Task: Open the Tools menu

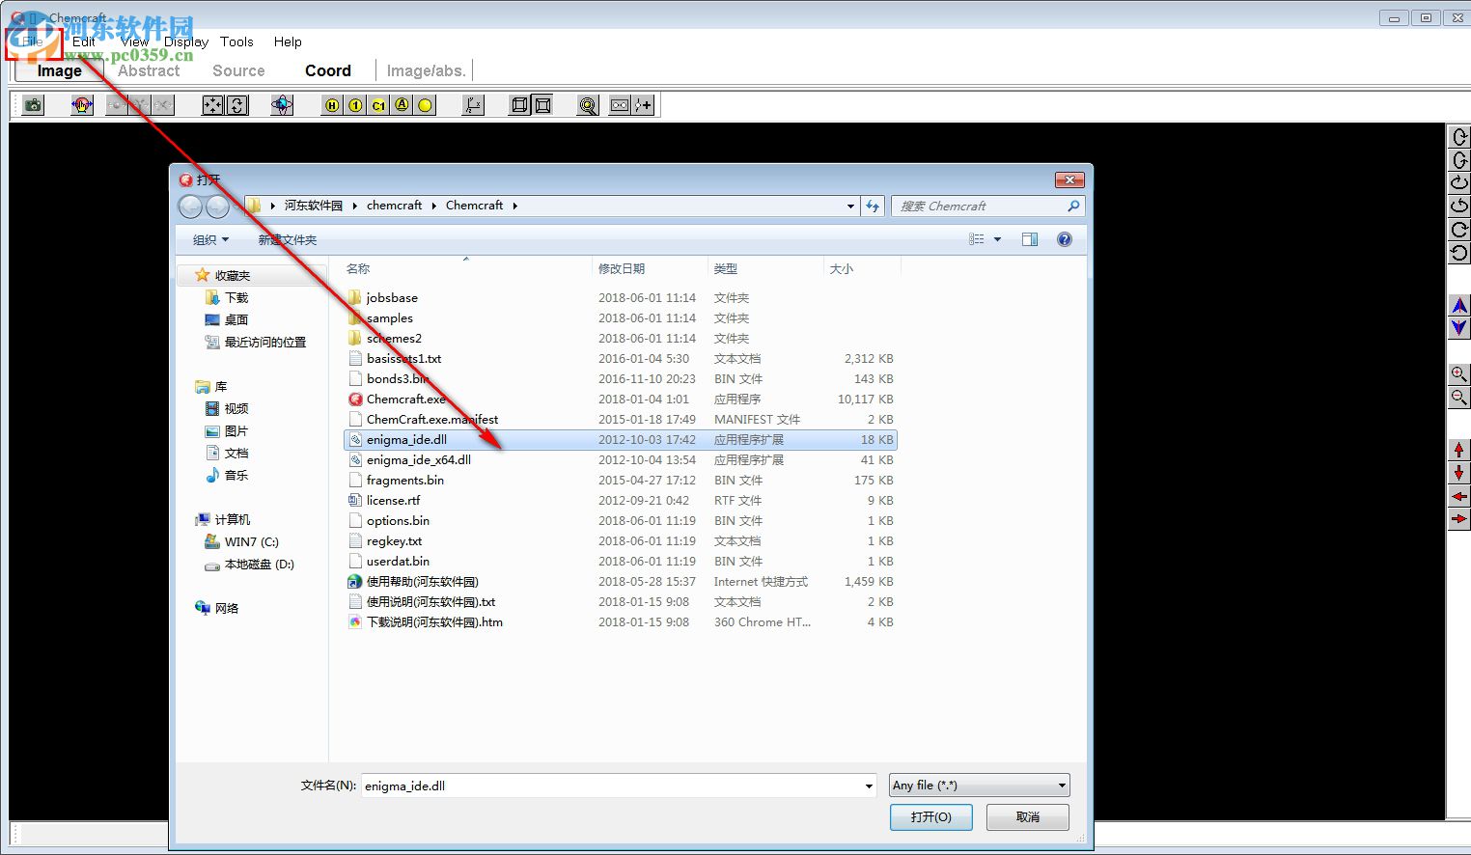Action: point(236,41)
